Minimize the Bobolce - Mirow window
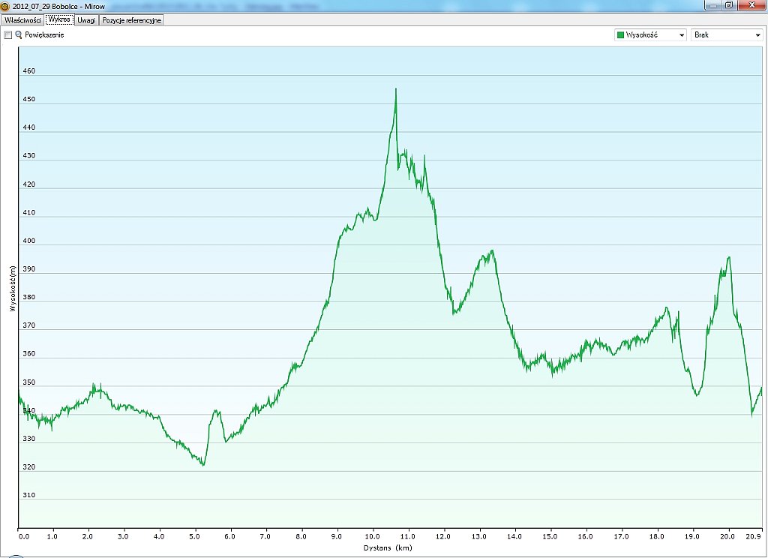 712,4
